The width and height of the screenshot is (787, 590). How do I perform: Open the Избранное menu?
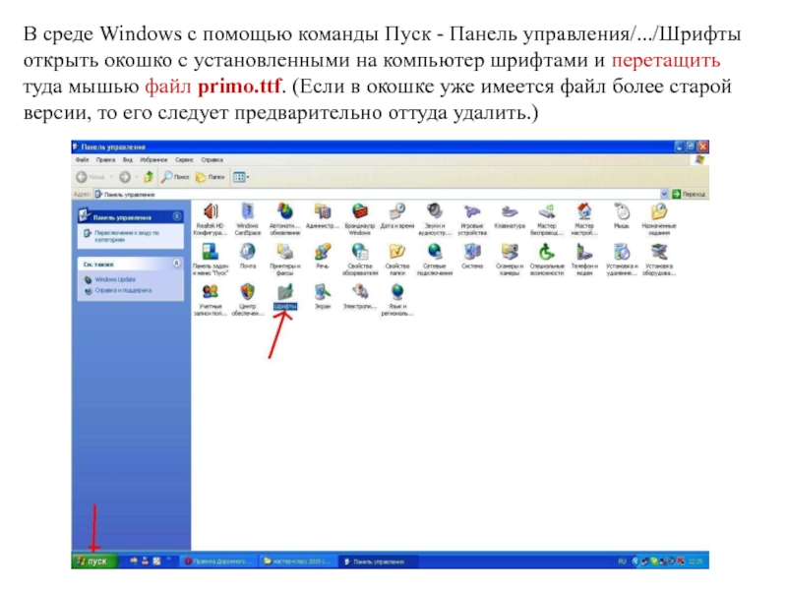coord(153,160)
